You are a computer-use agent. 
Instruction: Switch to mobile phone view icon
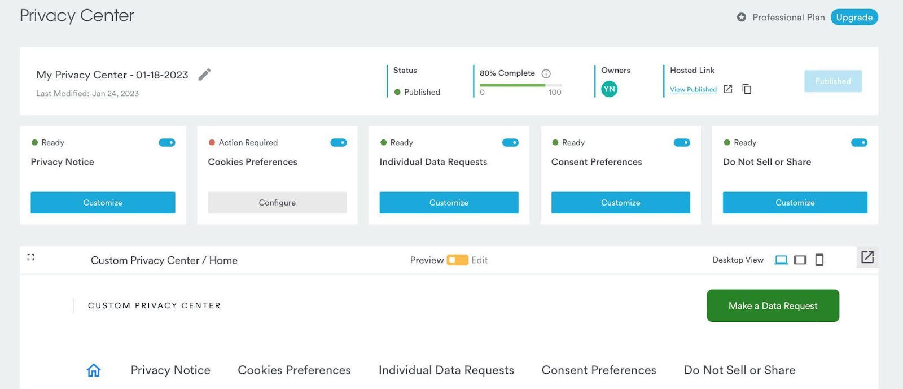pos(819,260)
